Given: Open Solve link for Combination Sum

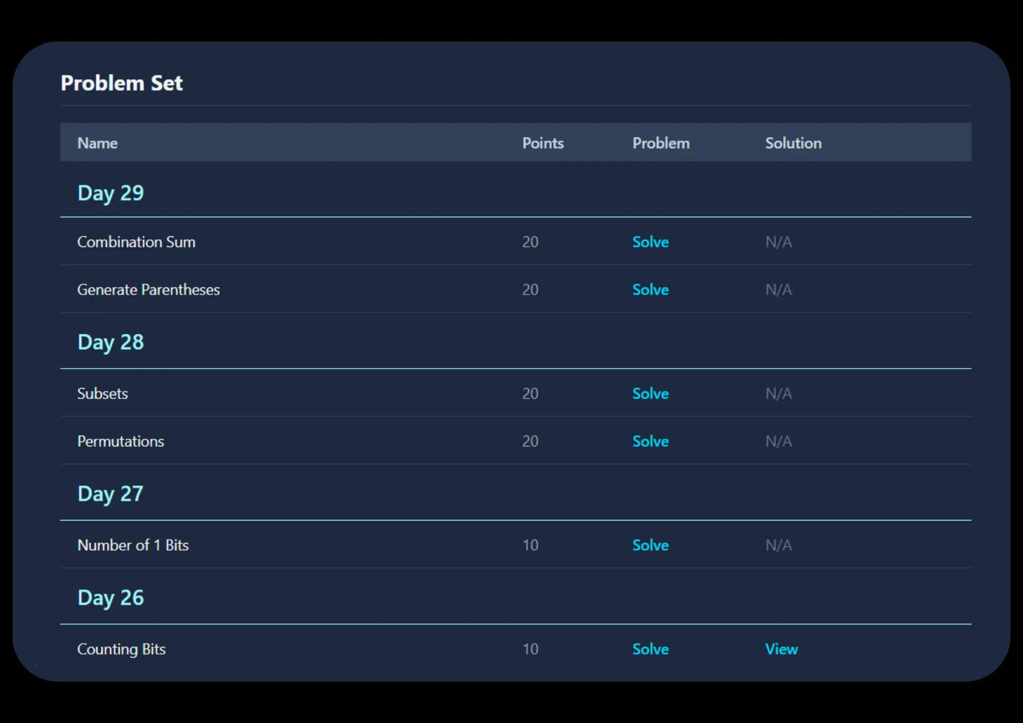Looking at the screenshot, I should (x=650, y=242).
